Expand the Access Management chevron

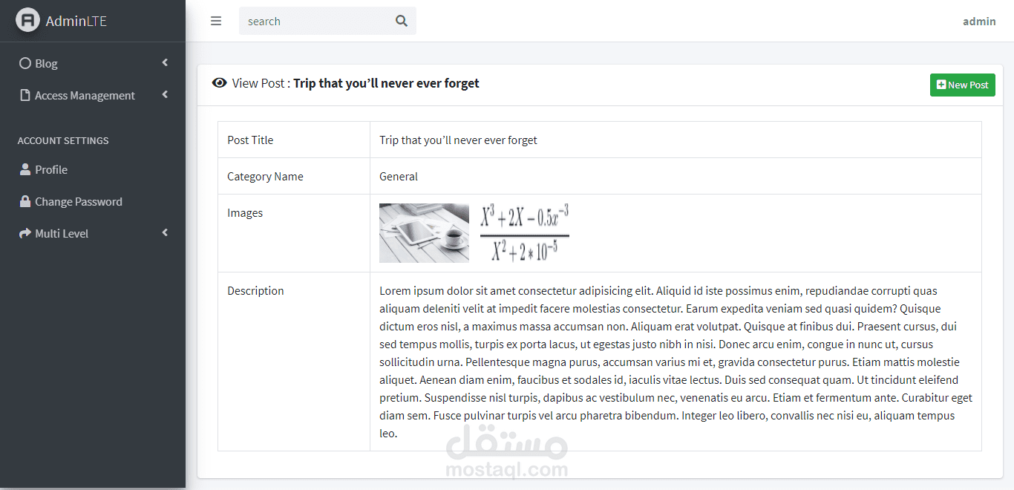coord(165,95)
